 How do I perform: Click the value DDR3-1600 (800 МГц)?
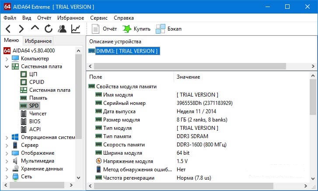coord(201,145)
